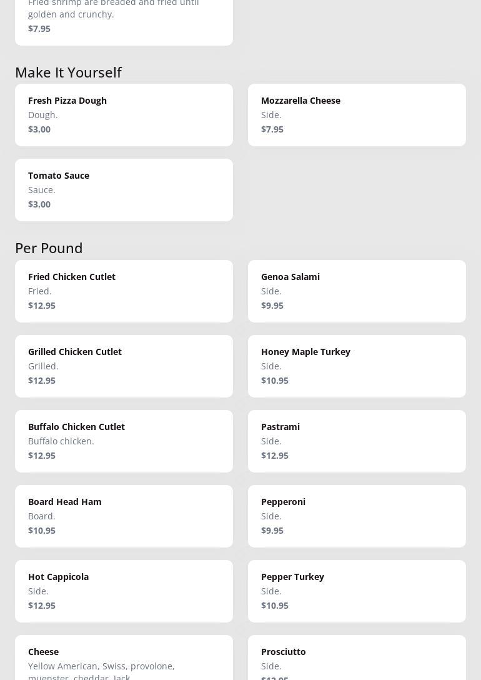Choose the Cheese per pound card

click(x=124, y=659)
